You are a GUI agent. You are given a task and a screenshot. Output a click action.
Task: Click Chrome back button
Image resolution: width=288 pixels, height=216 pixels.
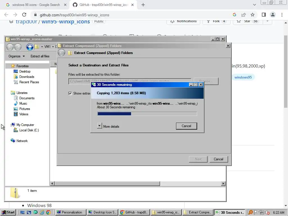pos(6,15)
